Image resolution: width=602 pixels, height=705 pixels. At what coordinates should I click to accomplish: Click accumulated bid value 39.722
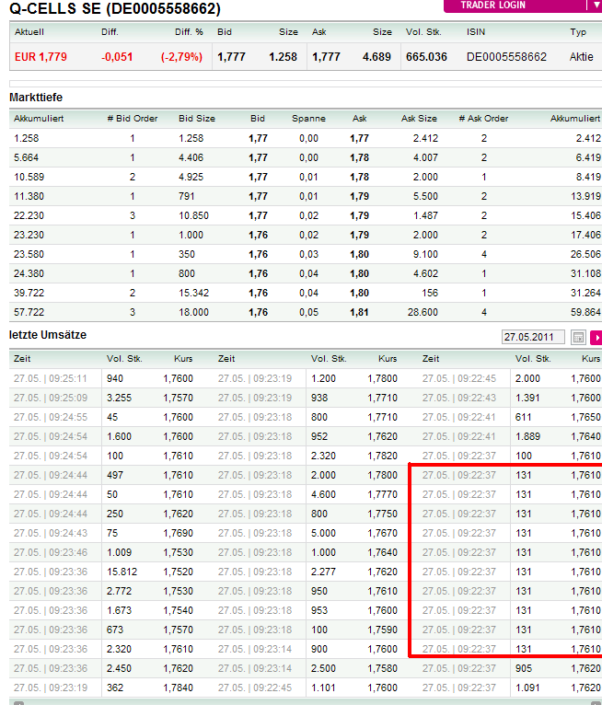(x=29, y=294)
